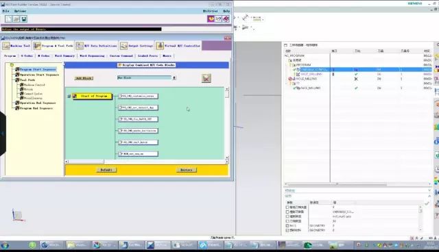Toggle Display Combined N/C Code Blocks checkbox
The image size is (439, 252).
[120, 65]
